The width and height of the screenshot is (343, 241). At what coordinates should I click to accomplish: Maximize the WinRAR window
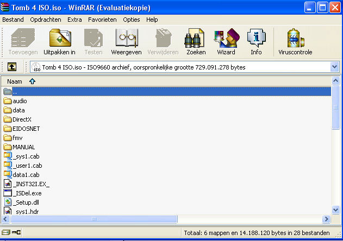pos(322,8)
